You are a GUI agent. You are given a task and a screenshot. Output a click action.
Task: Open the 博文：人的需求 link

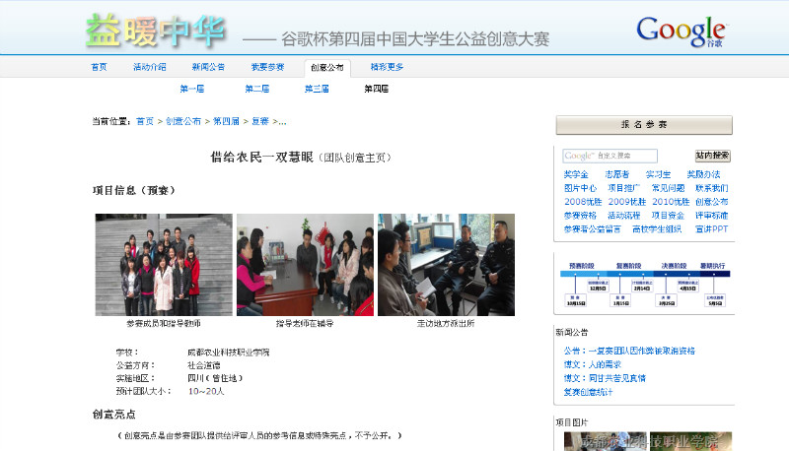click(x=593, y=364)
